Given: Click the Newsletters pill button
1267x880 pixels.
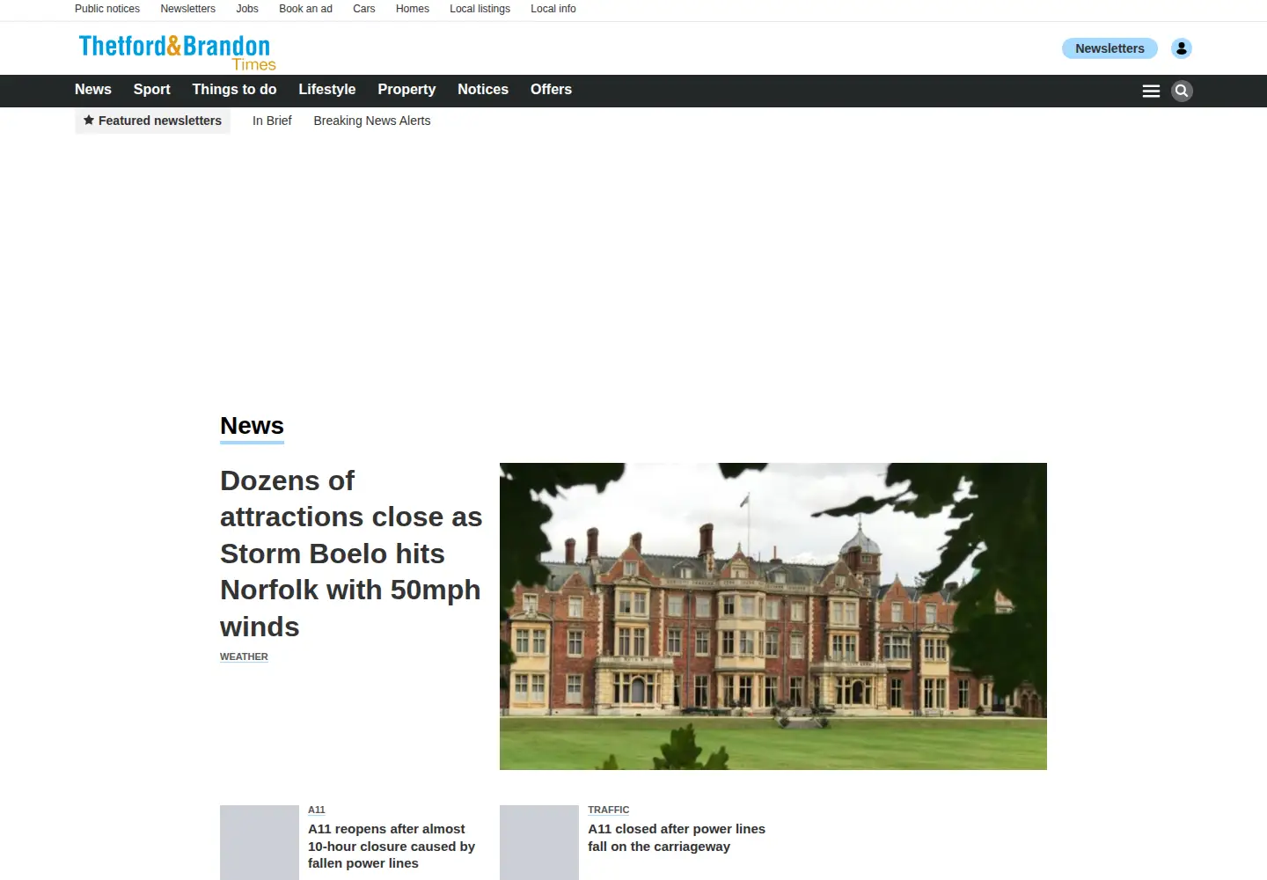Looking at the screenshot, I should (1110, 48).
